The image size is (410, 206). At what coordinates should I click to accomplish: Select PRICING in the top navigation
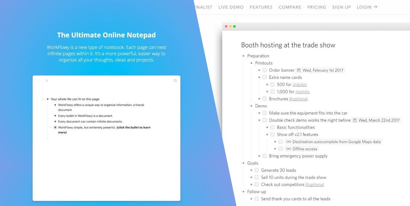click(316, 7)
